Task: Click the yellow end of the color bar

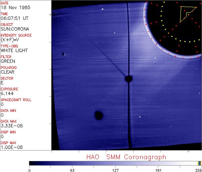Action: click(199, 163)
